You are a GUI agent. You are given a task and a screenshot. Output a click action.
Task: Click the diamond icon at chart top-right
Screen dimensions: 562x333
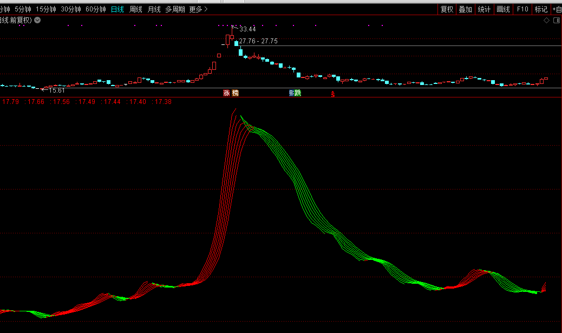coord(546,20)
